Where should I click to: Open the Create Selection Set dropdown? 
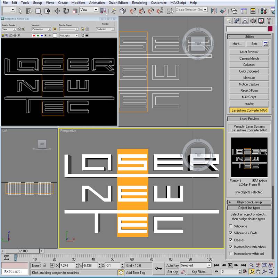pyautogui.click(x=191, y=10)
